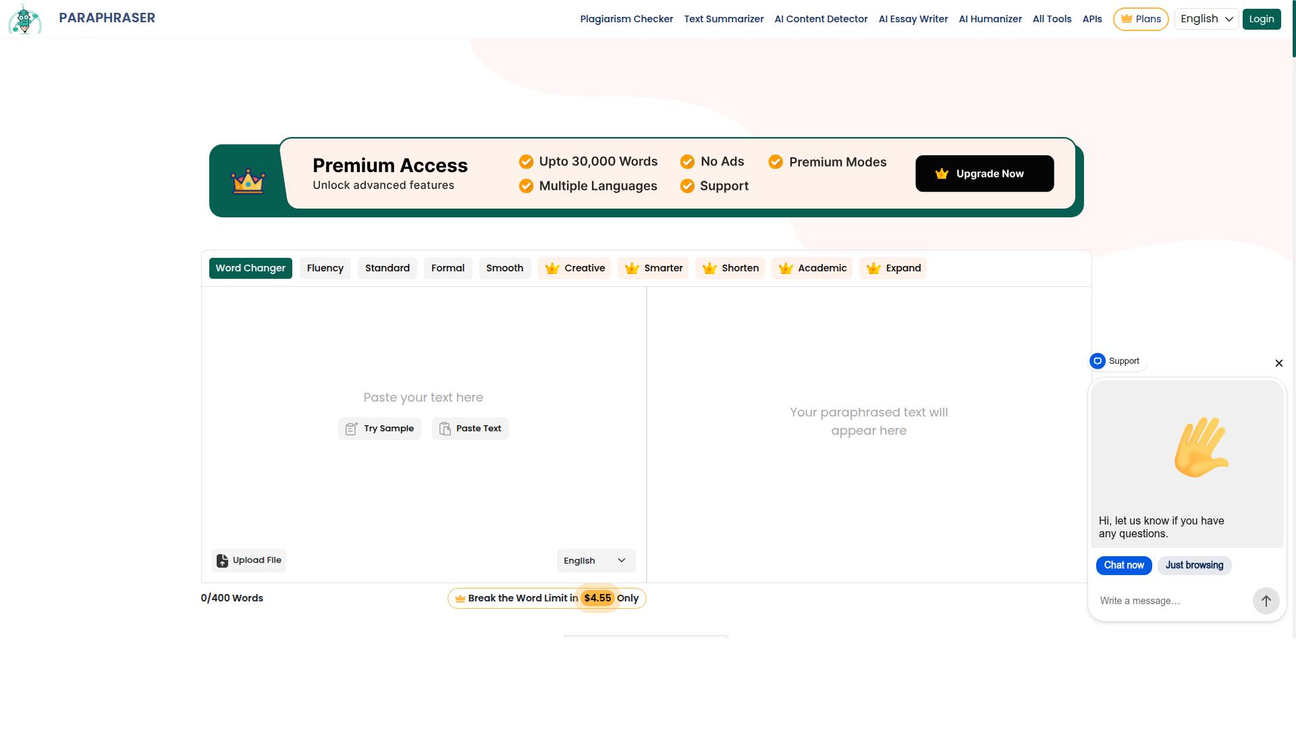Open the APIs page
This screenshot has width=1296, height=729.
point(1092,19)
